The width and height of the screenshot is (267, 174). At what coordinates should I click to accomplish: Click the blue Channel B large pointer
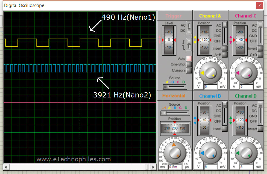pyautogui.click(x=202, y=153)
